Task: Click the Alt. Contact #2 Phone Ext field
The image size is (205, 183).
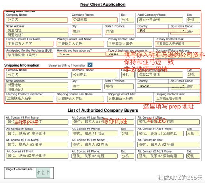Action: [x=127, y=156]
